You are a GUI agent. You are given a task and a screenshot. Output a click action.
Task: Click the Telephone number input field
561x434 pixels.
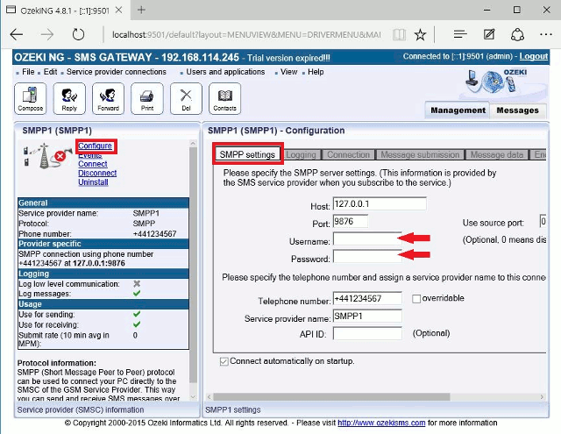(367, 298)
